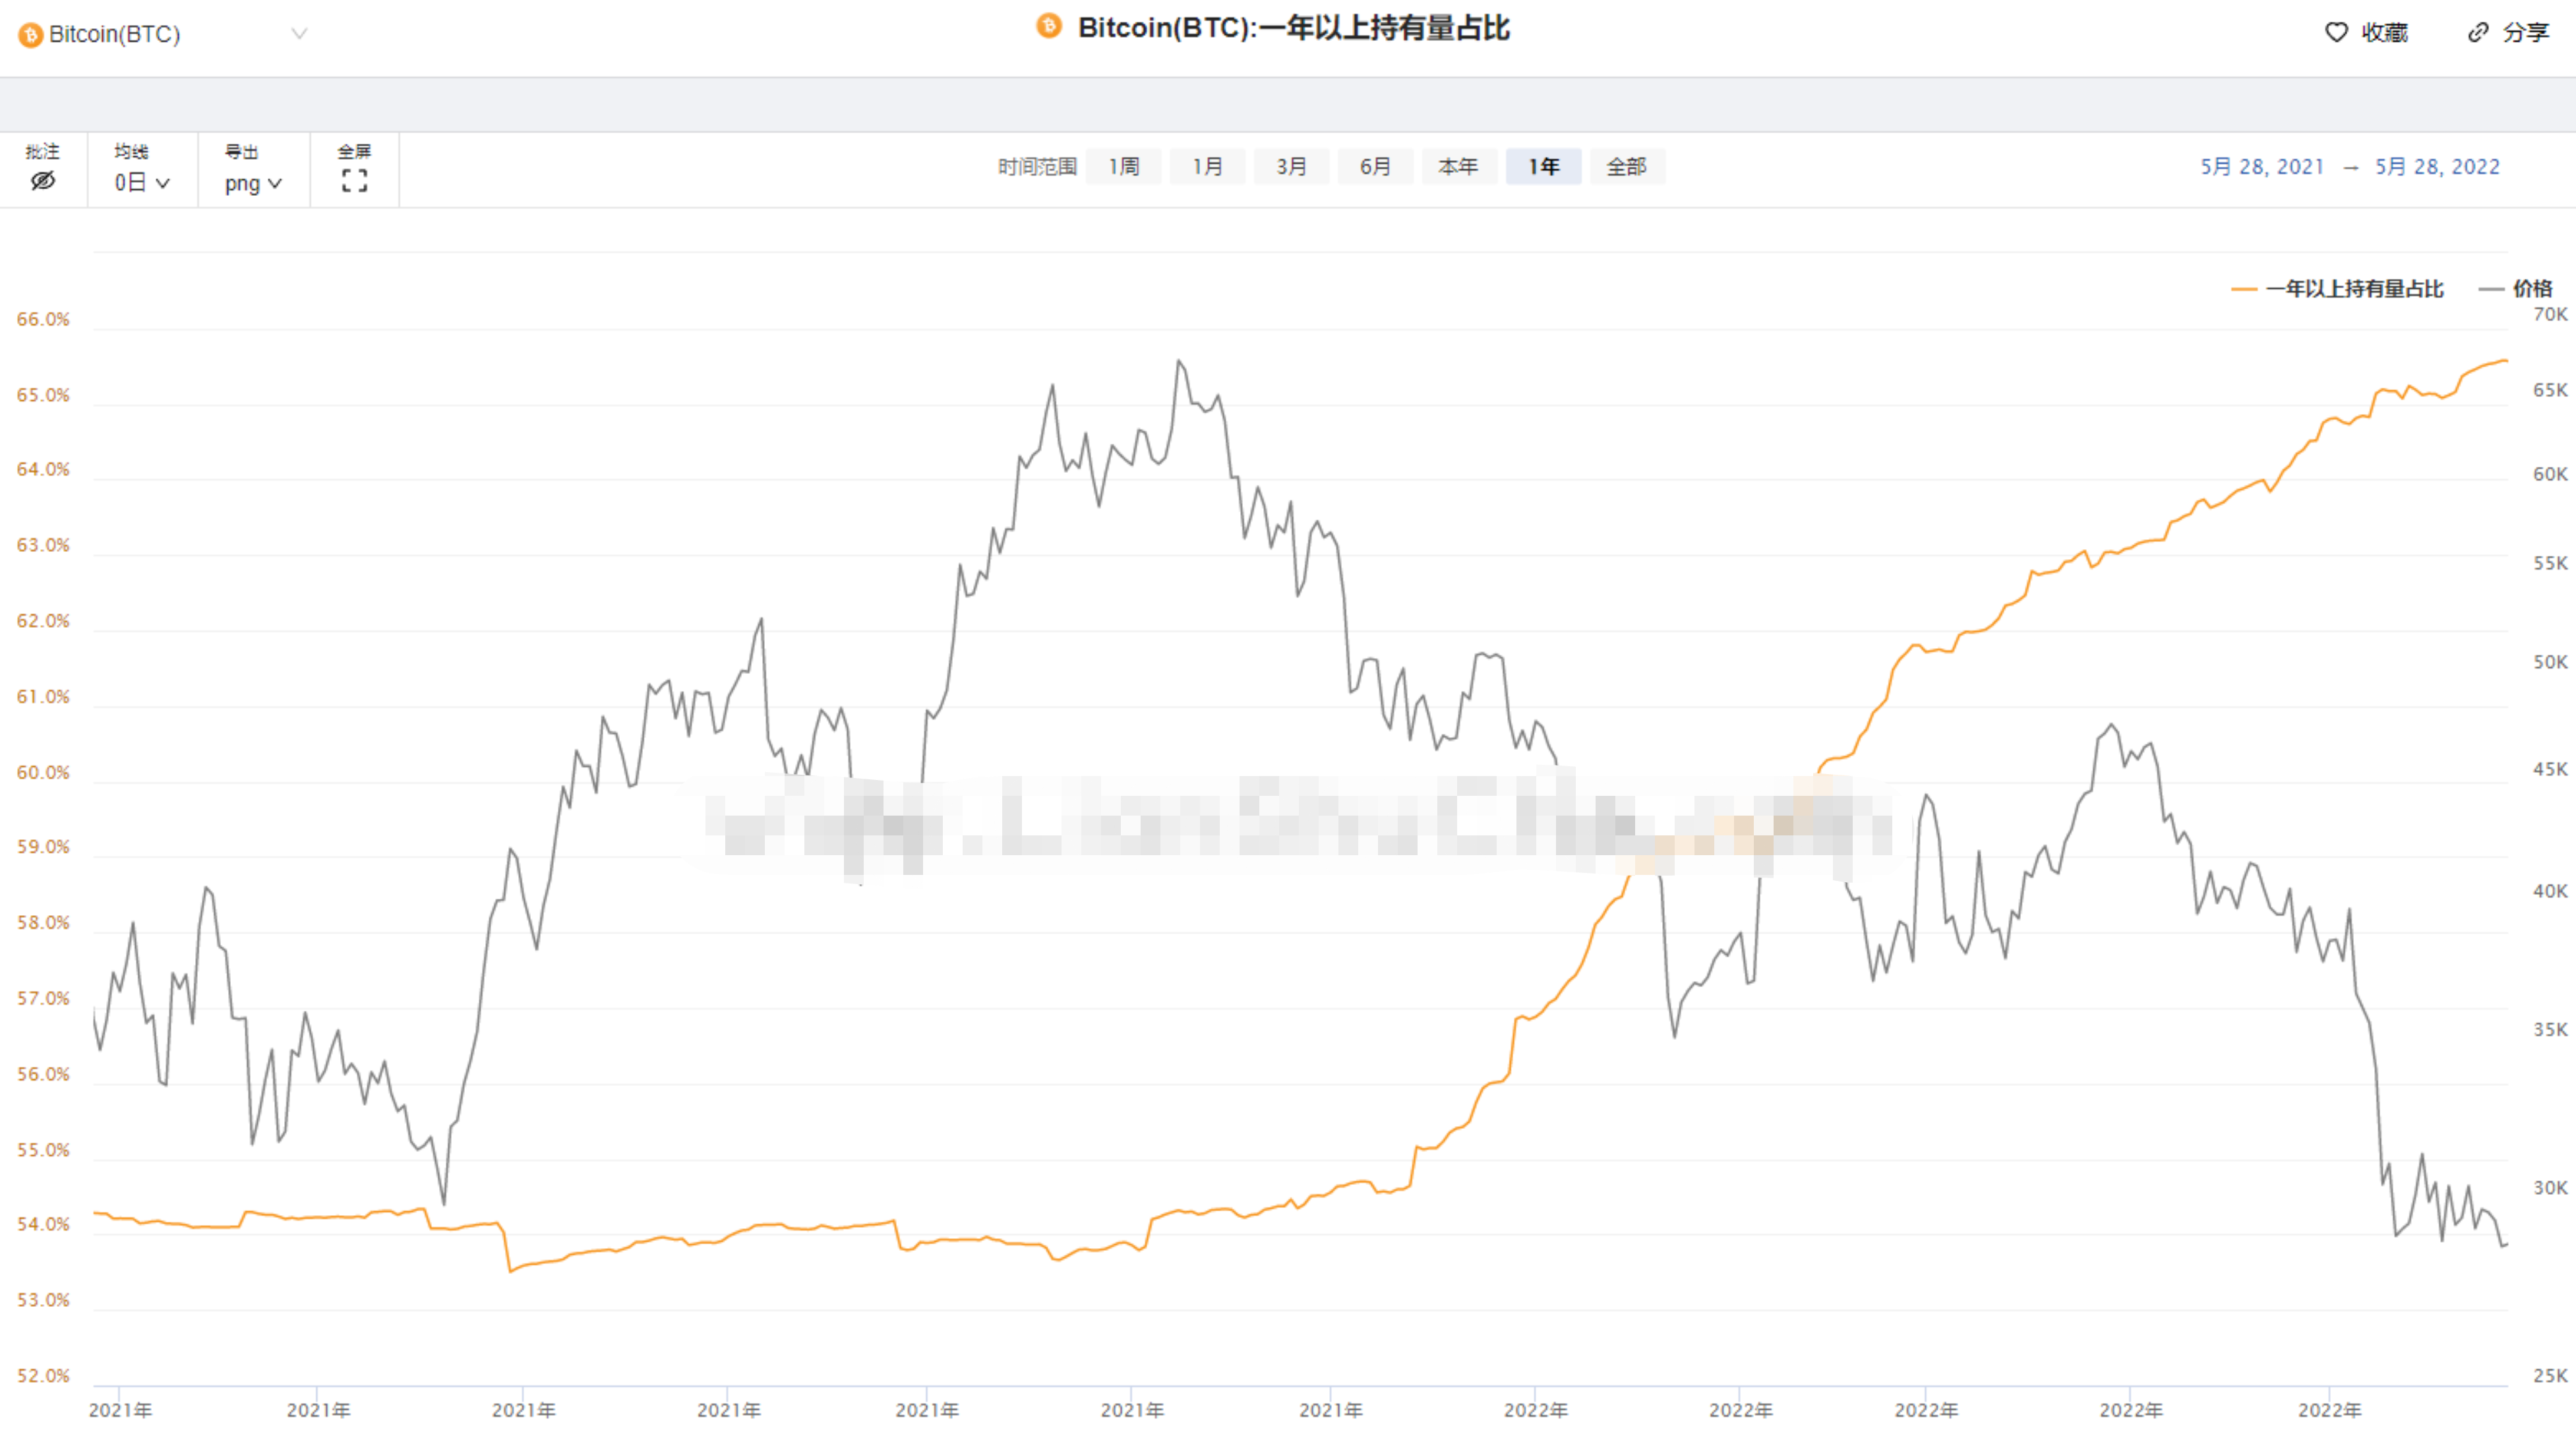
Task: Select the 1月 time range
Action: click(1207, 166)
